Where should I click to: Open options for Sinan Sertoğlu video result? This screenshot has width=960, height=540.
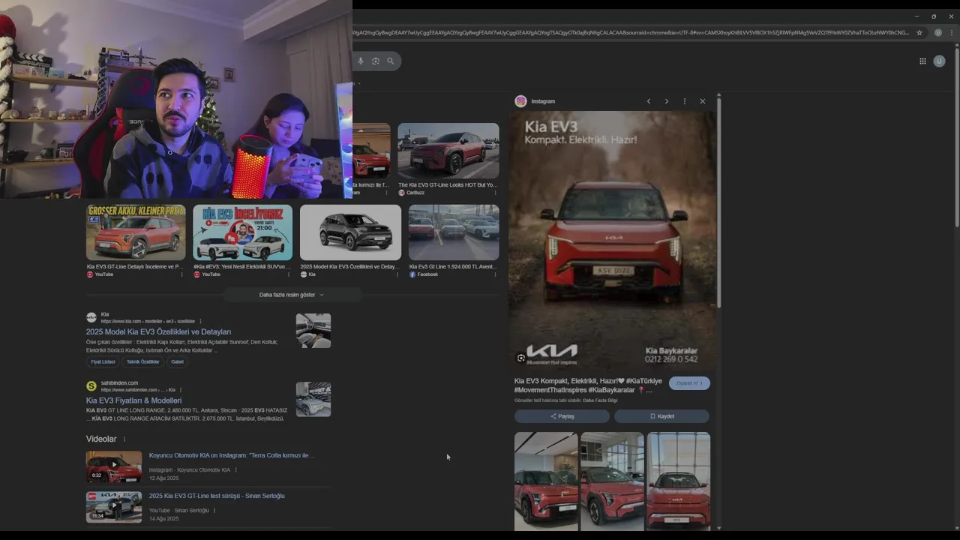tap(214, 511)
